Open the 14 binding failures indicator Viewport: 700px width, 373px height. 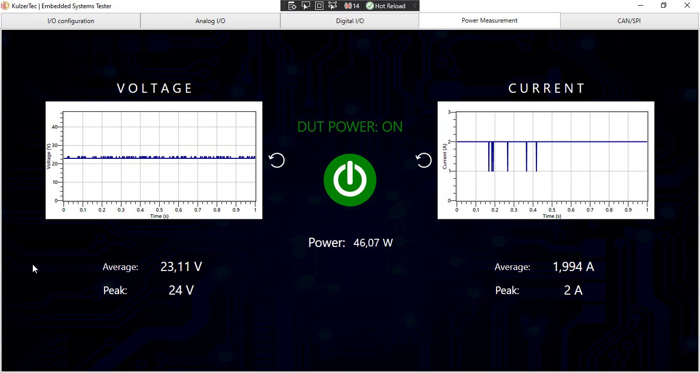352,6
